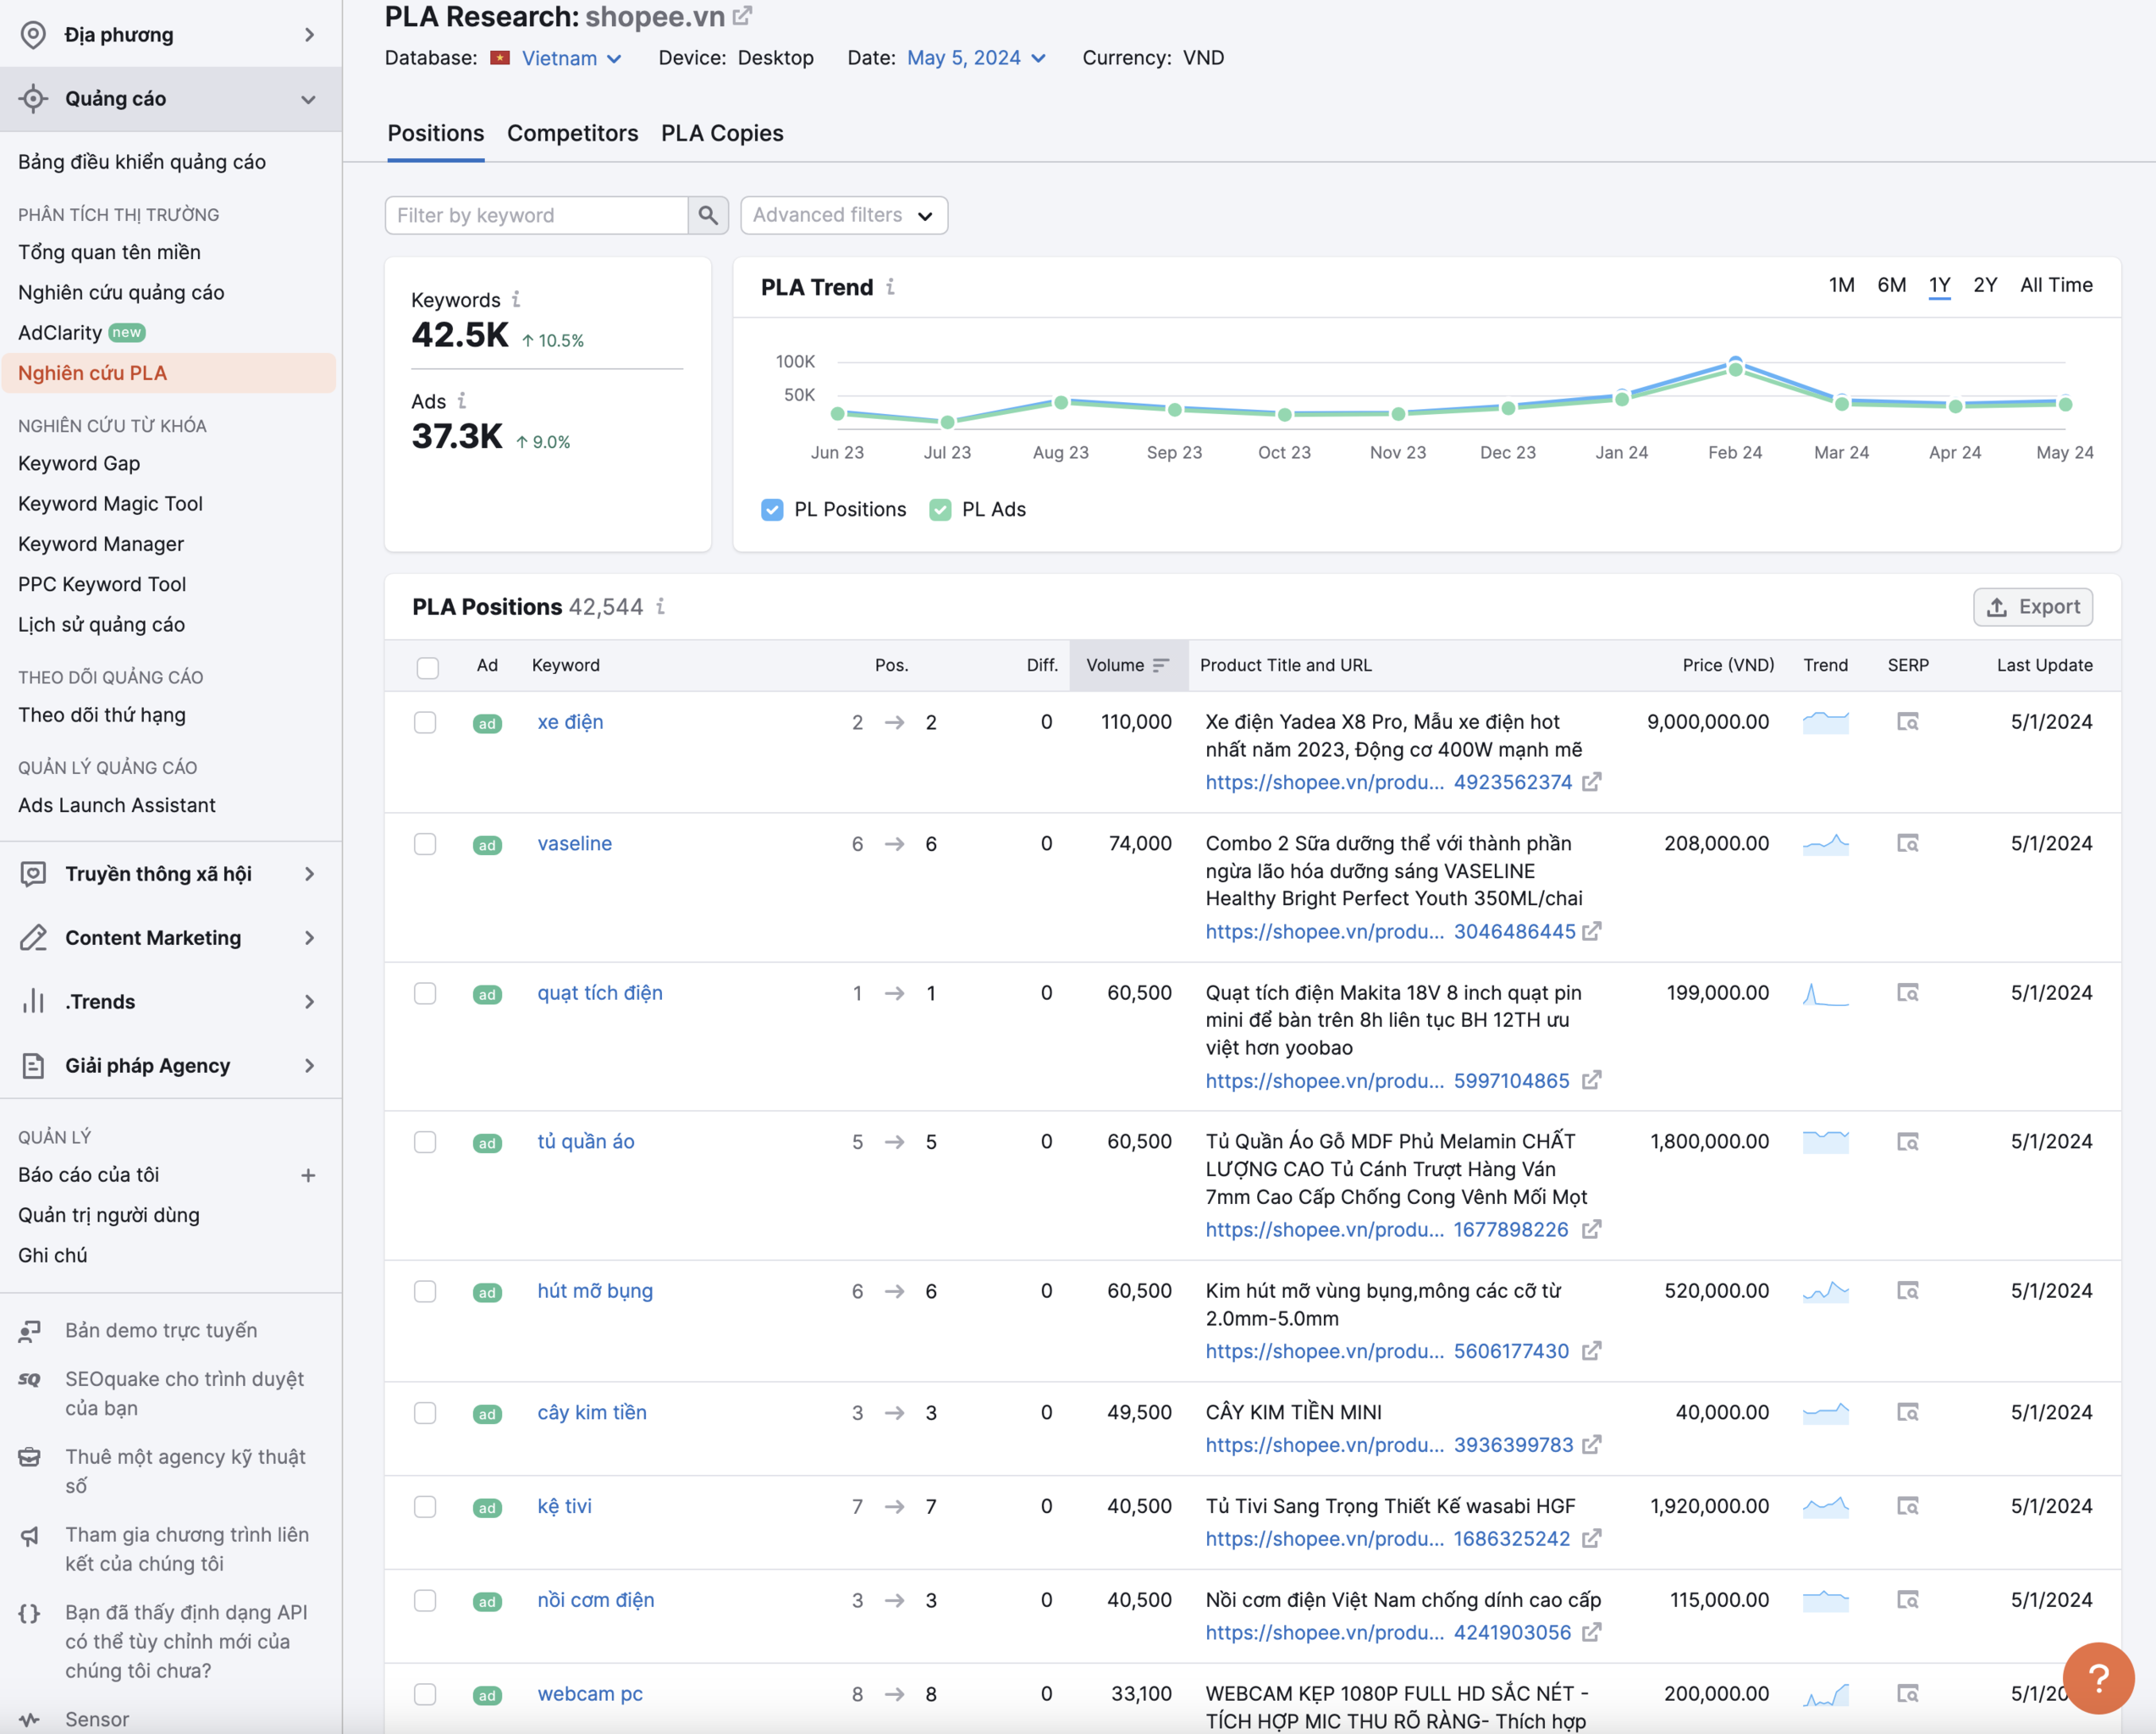This screenshot has width=2156, height=1734.
Task: Click the info icon beside Keywords metric
Action: pyautogui.click(x=516, y=299)
